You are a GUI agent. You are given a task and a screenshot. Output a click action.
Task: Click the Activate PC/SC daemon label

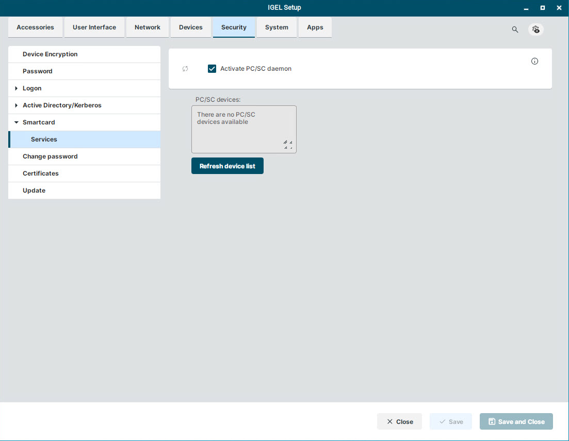coord(256,69)
